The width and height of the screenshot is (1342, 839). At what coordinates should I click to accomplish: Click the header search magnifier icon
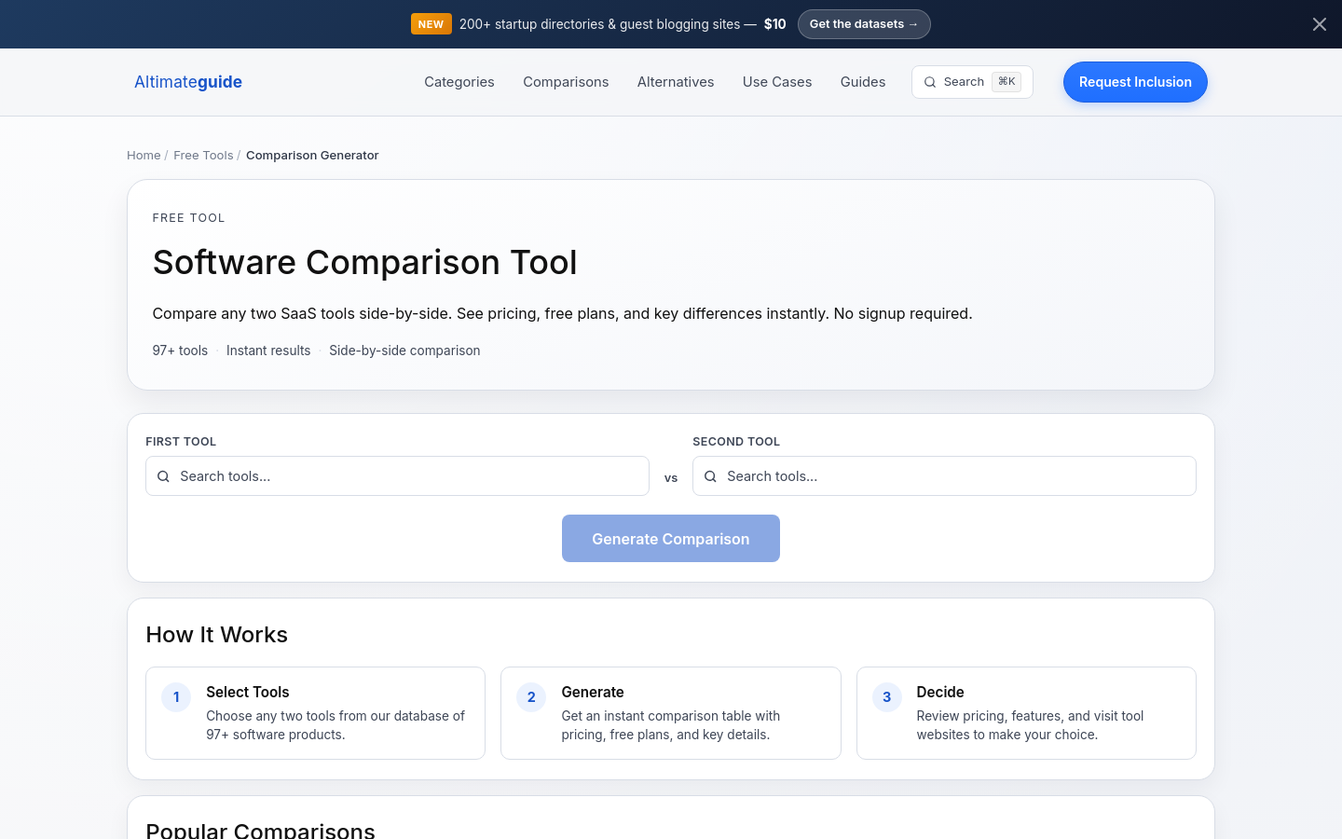point(930,82)
